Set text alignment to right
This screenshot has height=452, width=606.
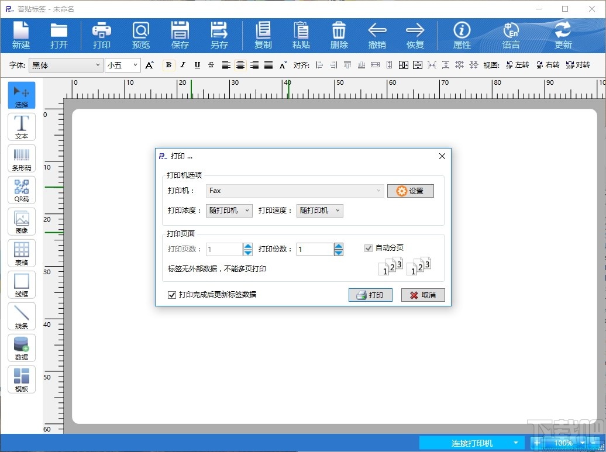pos(254,65)
